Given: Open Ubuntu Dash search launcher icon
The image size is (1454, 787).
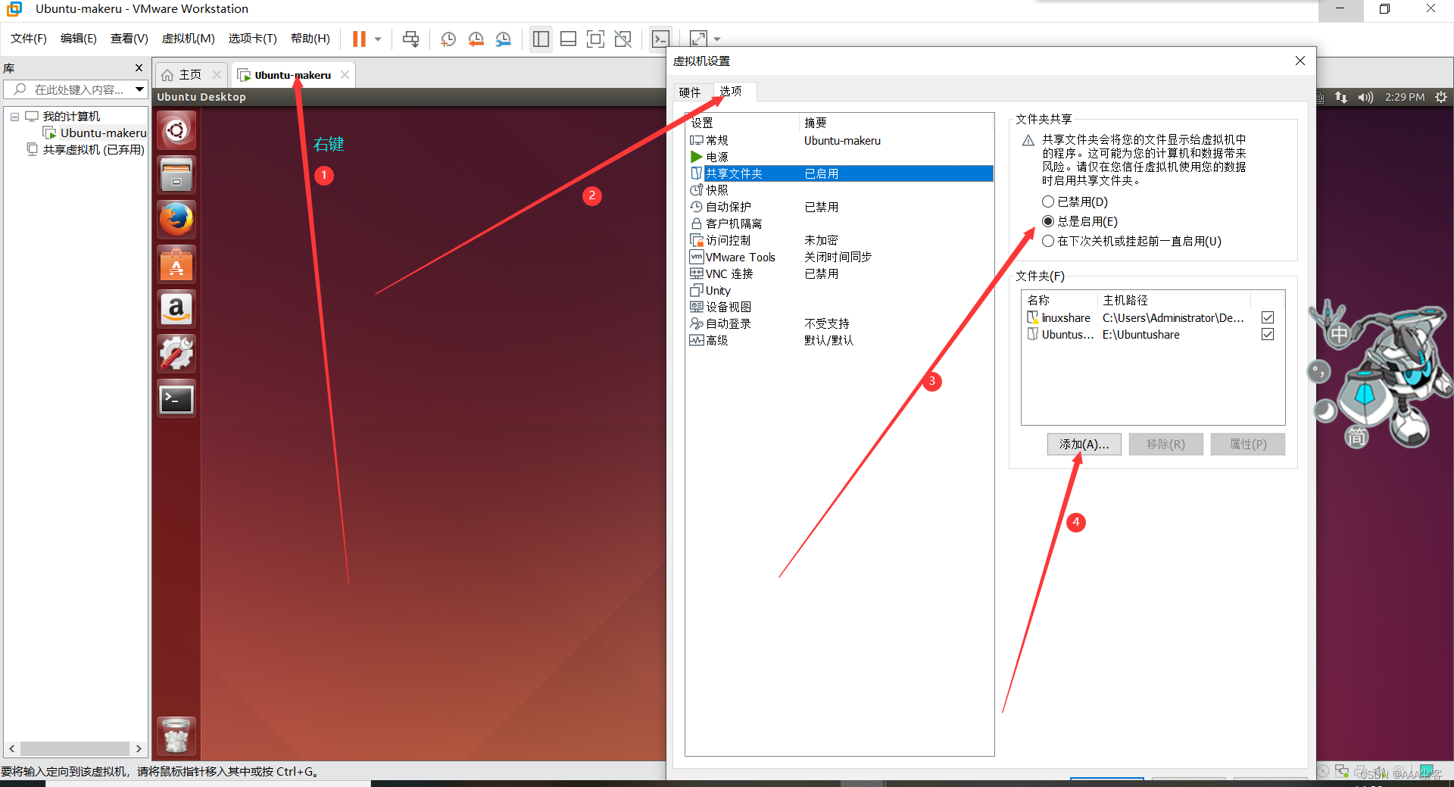Looking at the screenshot, I should tap(176, 130).
